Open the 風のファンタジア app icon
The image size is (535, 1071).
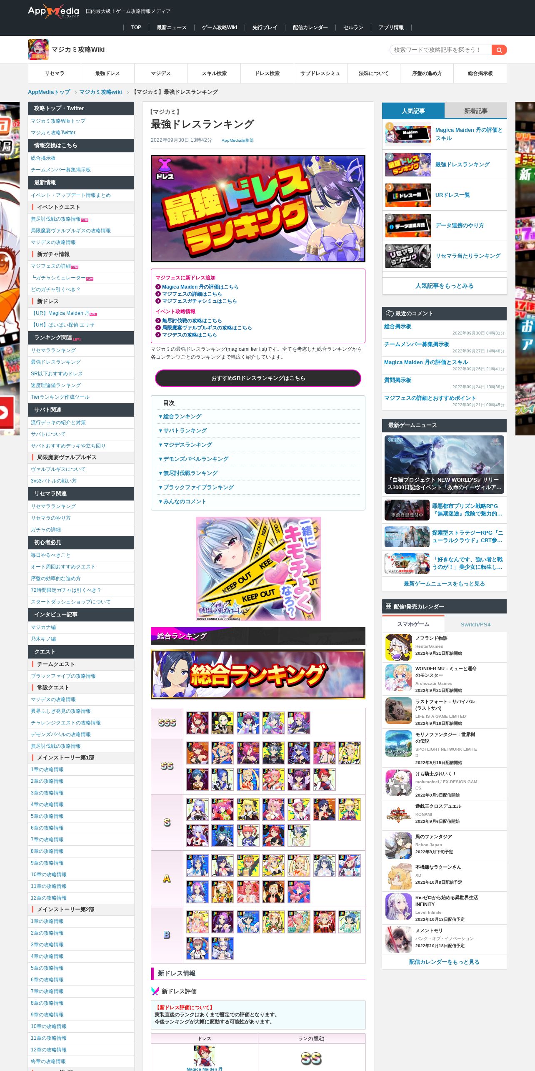(399, 846)
